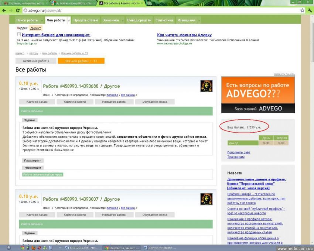Screen dimensions: 314x251
Task: Open the 'Поиск работы' menu item
Action: coord(27,20)
